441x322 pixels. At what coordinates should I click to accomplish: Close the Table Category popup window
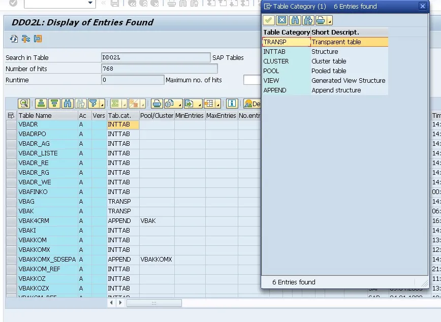click(x=422, y=6)
